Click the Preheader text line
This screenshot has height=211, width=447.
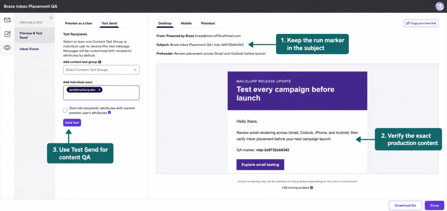coord(211,54)
